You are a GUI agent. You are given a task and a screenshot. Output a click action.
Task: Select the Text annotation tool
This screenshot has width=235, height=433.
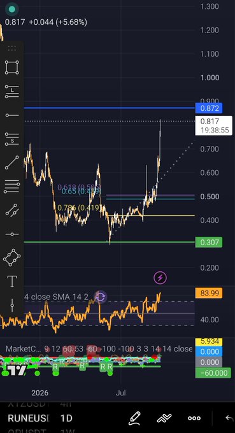point(12,281)
